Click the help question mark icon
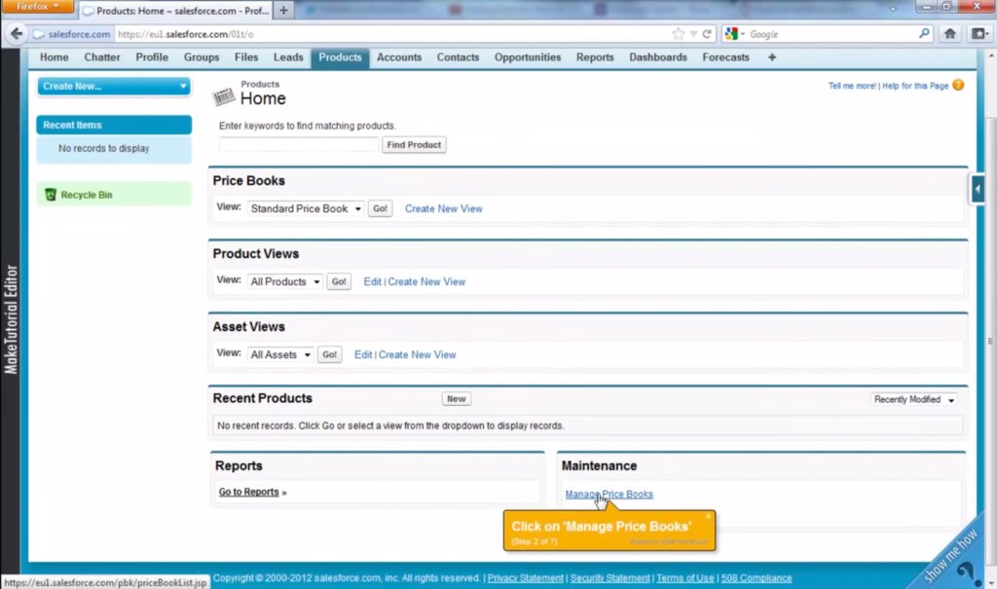The height and width of the screenshot is (589, 997). pos(958,86)
